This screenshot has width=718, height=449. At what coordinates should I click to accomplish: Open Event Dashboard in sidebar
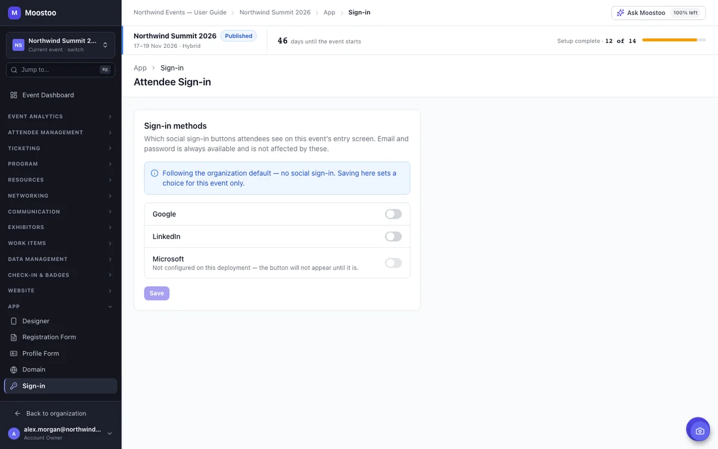pos(60,95)
